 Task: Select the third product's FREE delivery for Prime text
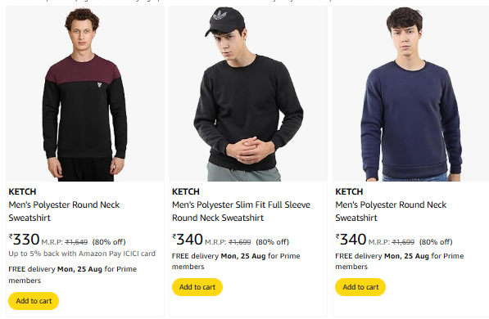[x=400, y=261]
